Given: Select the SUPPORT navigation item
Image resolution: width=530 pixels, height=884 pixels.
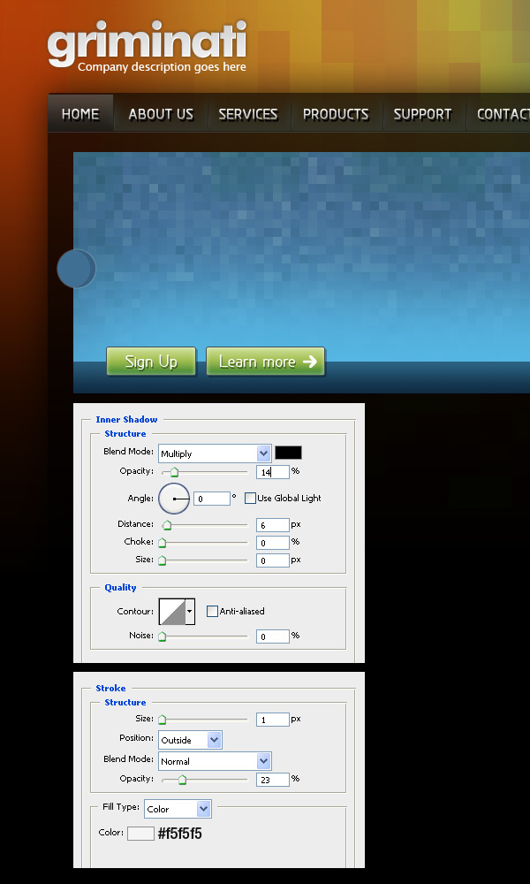Looking at the screenshot, I should click(x=422, y=114).
